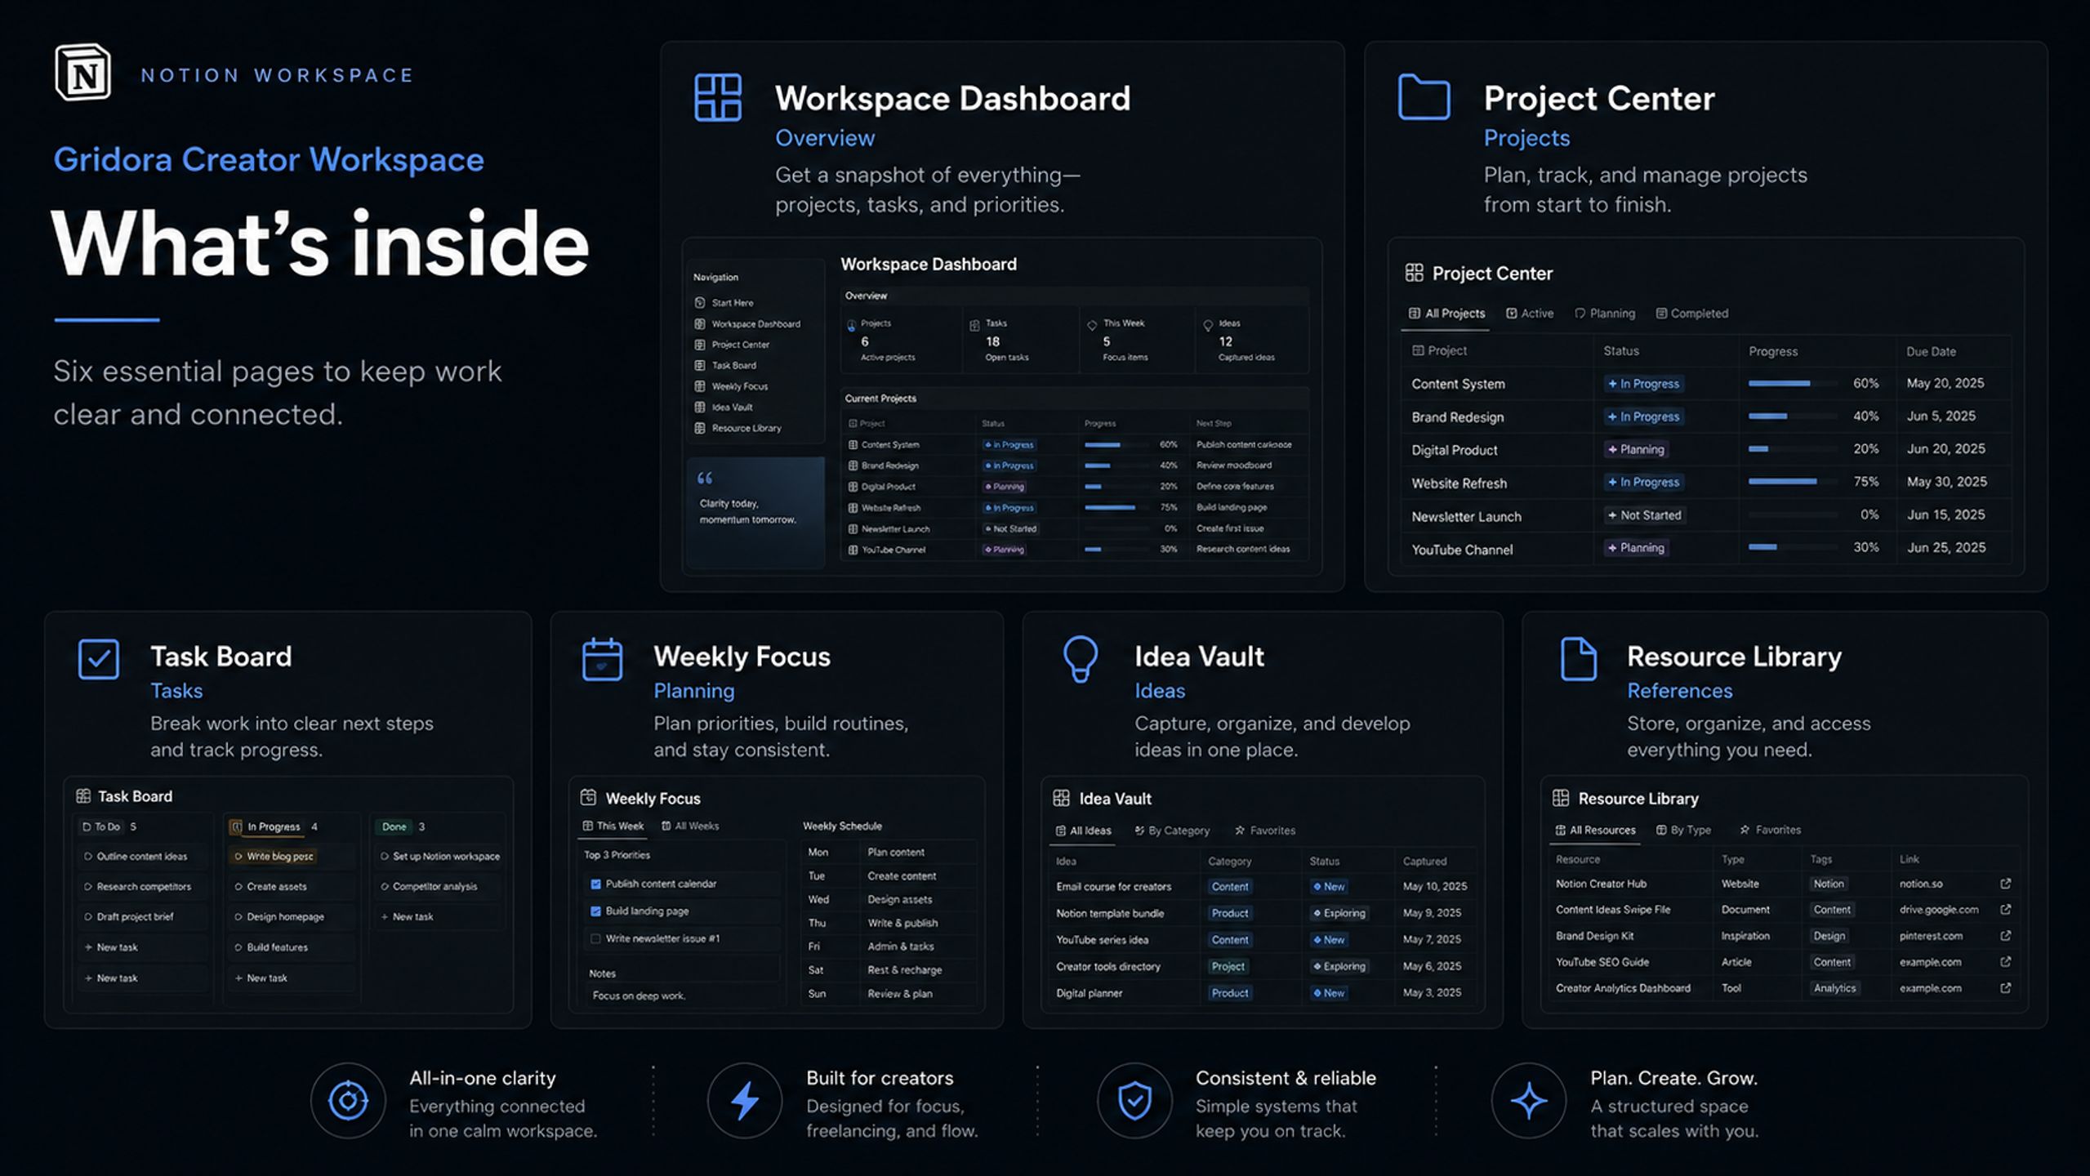Select the All Weeks tab in Weekly Focus
2090x1176 pixels.
[690, 826]
